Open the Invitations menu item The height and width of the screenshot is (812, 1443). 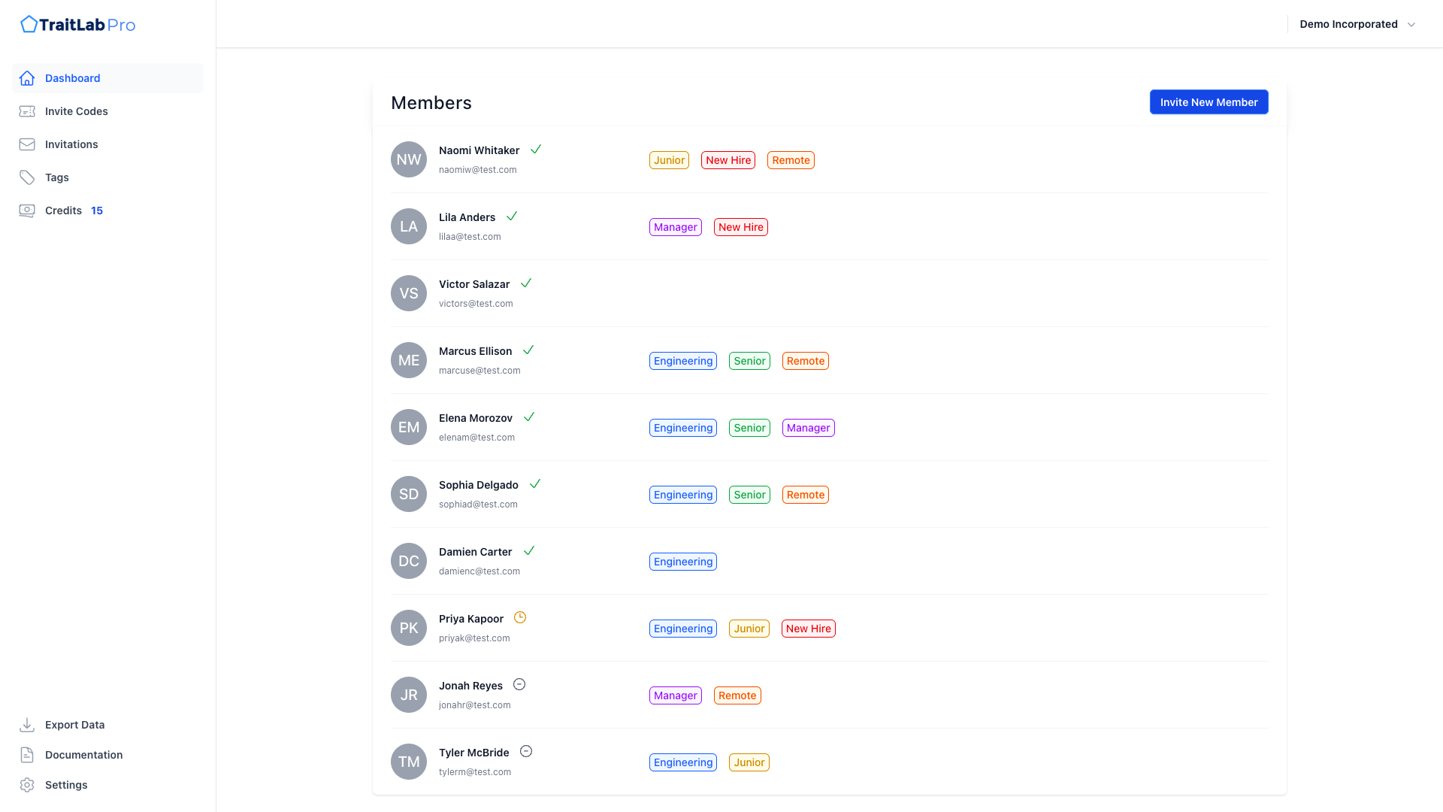tap(71, 144)
